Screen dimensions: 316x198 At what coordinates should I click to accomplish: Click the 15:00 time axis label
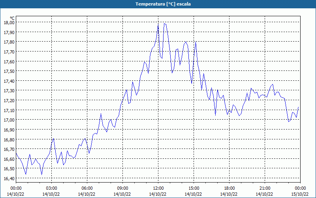pos(194,188)
